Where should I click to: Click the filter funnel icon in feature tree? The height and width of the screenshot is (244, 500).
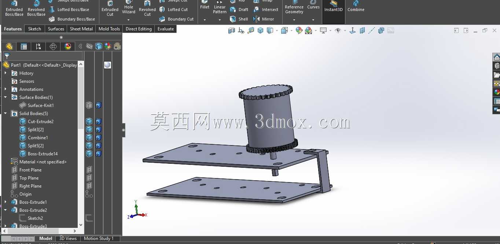point(7,56)
